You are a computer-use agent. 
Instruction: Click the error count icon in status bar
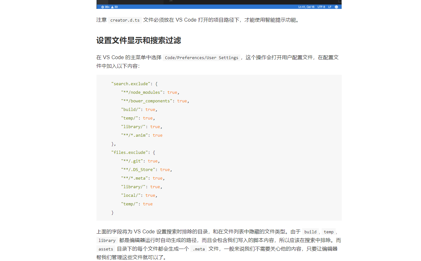[x=103, y=7]
